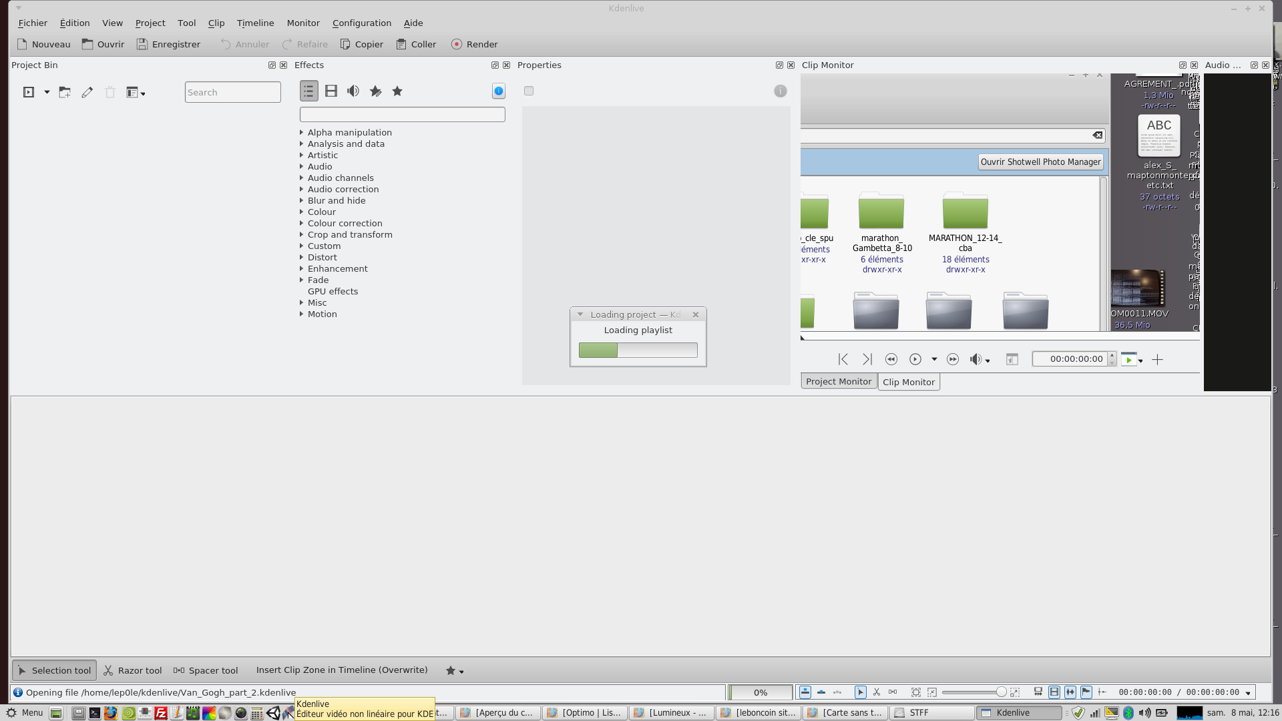The width and height of the screenshot is (1282, 721).
Task: Toggle effect info blue button
Action: pyautogui.click(x=499, y=91)
